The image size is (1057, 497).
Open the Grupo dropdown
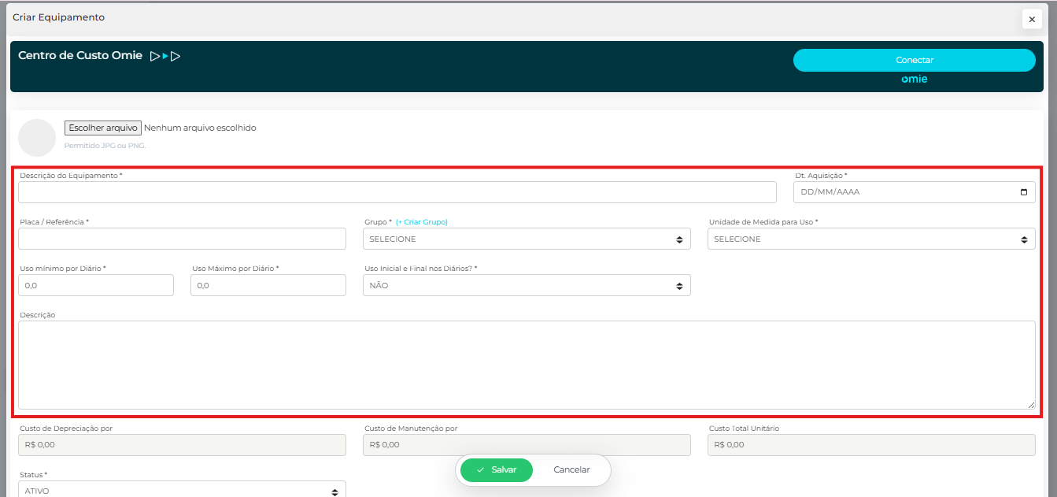click(x=526, y=239)
